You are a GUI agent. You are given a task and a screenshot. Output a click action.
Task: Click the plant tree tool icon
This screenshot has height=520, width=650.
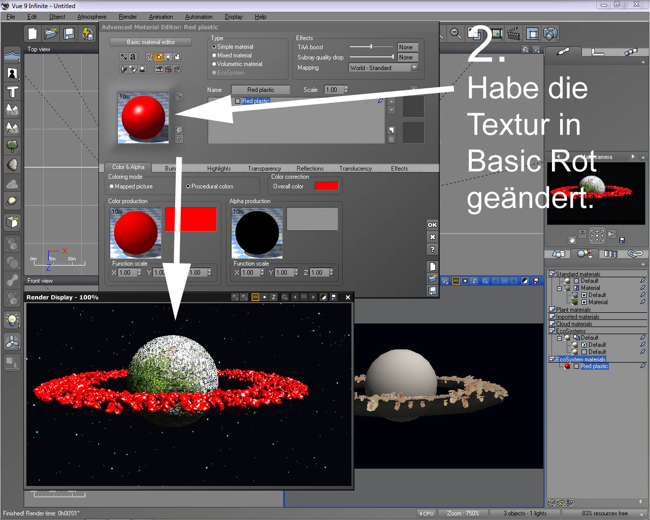point(12,147)
